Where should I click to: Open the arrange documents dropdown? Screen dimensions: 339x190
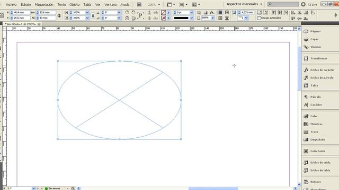196,4
